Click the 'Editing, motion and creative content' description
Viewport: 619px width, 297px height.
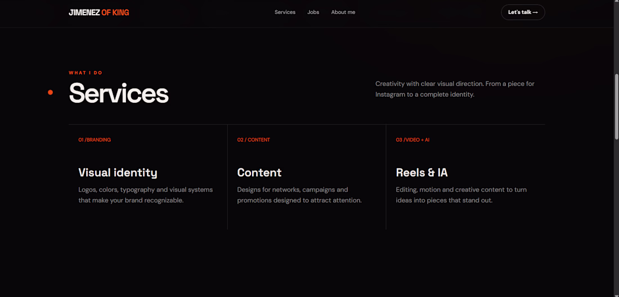point(461,195)
